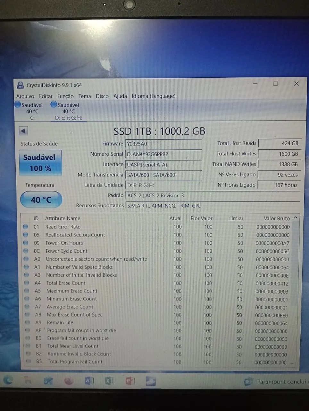Click the Nº Horas Ligado value 167 horas
This screenshot has height=411, width=309.
click(x=280, y=185)
